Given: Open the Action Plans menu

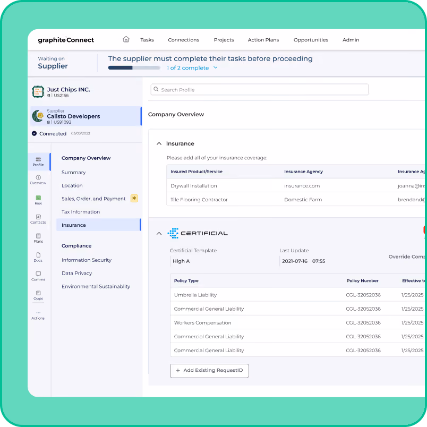Looking at the screenshot, I should [x=263, y=40].
